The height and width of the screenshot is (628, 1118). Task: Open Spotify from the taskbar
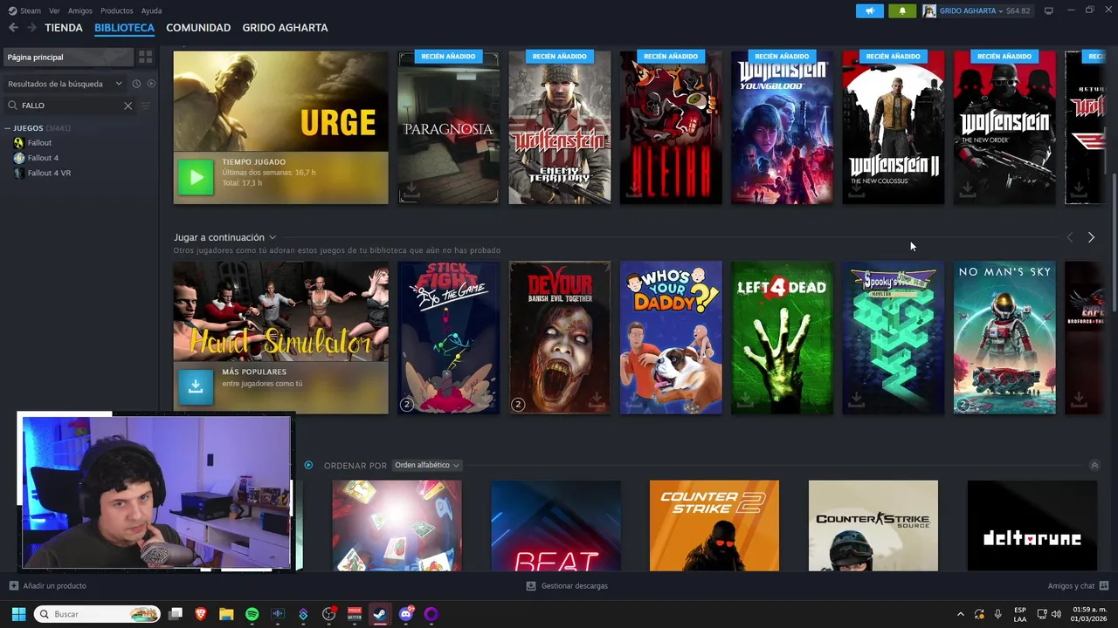[x=252, y=614]
